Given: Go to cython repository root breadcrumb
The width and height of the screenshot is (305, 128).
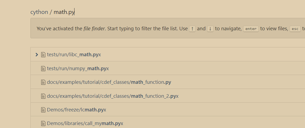Looking at the screenshot, I should 39,12.
